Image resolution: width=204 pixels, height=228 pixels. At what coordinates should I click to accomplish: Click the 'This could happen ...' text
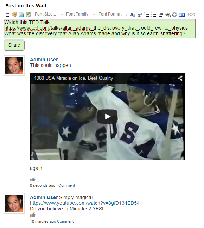(x=53, y=65)
